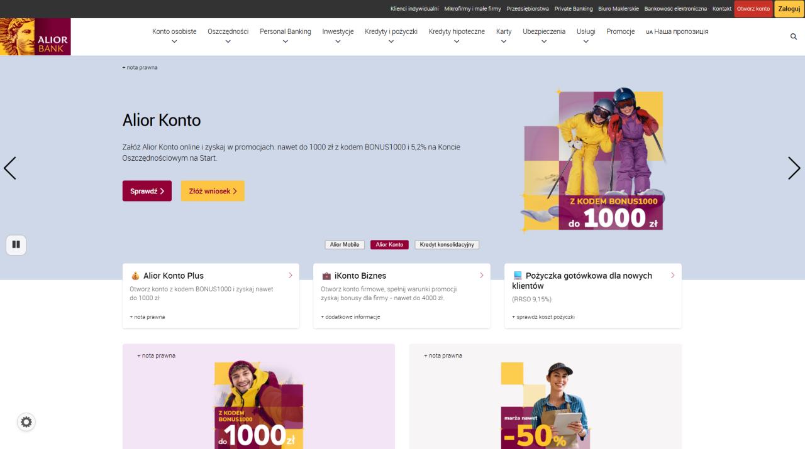Expand sprawdź koszt pożyczki link

tap(543, 317)
